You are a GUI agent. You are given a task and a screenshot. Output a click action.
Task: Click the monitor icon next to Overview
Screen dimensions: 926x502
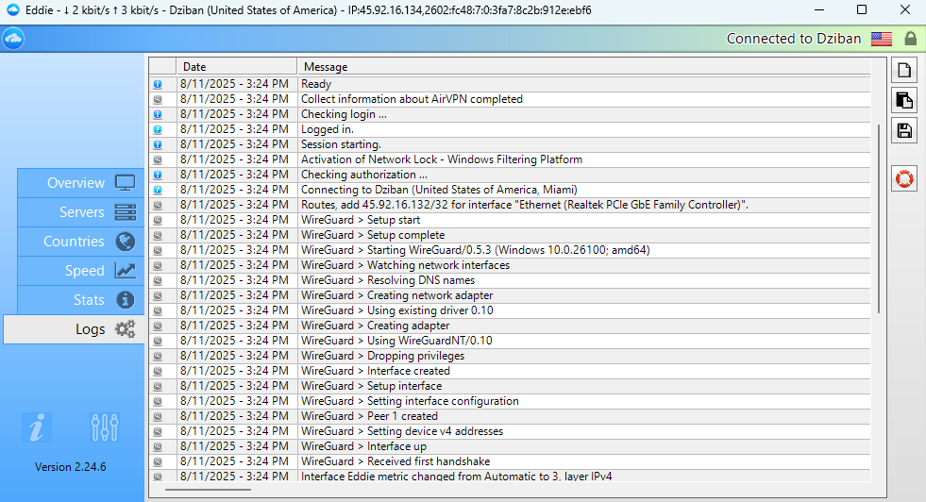click(x=126, y=183)
